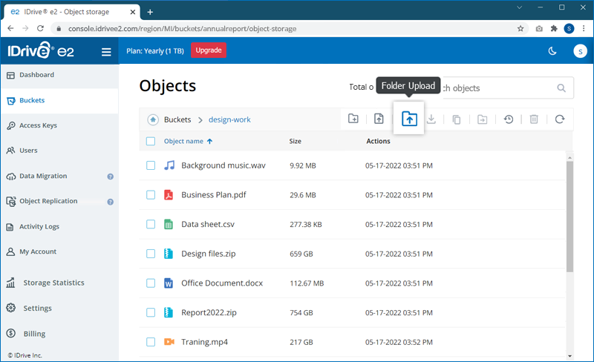Open the user profile avatar menu
594x362 pixels.
[x=580, y=51]
